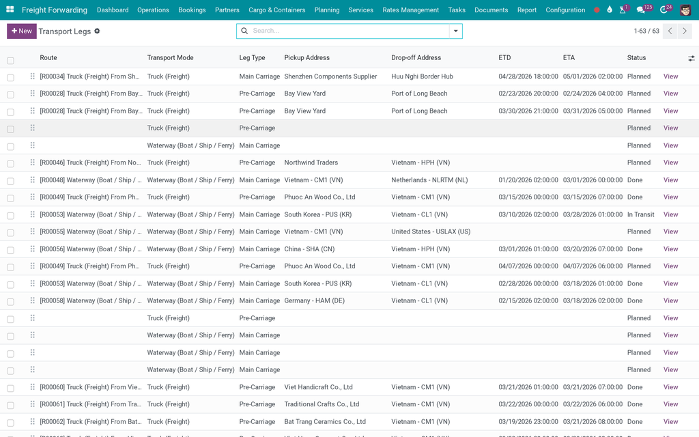The image size is (699, 437).
Task: Go to previous page of records
Action: coord(670,31)
